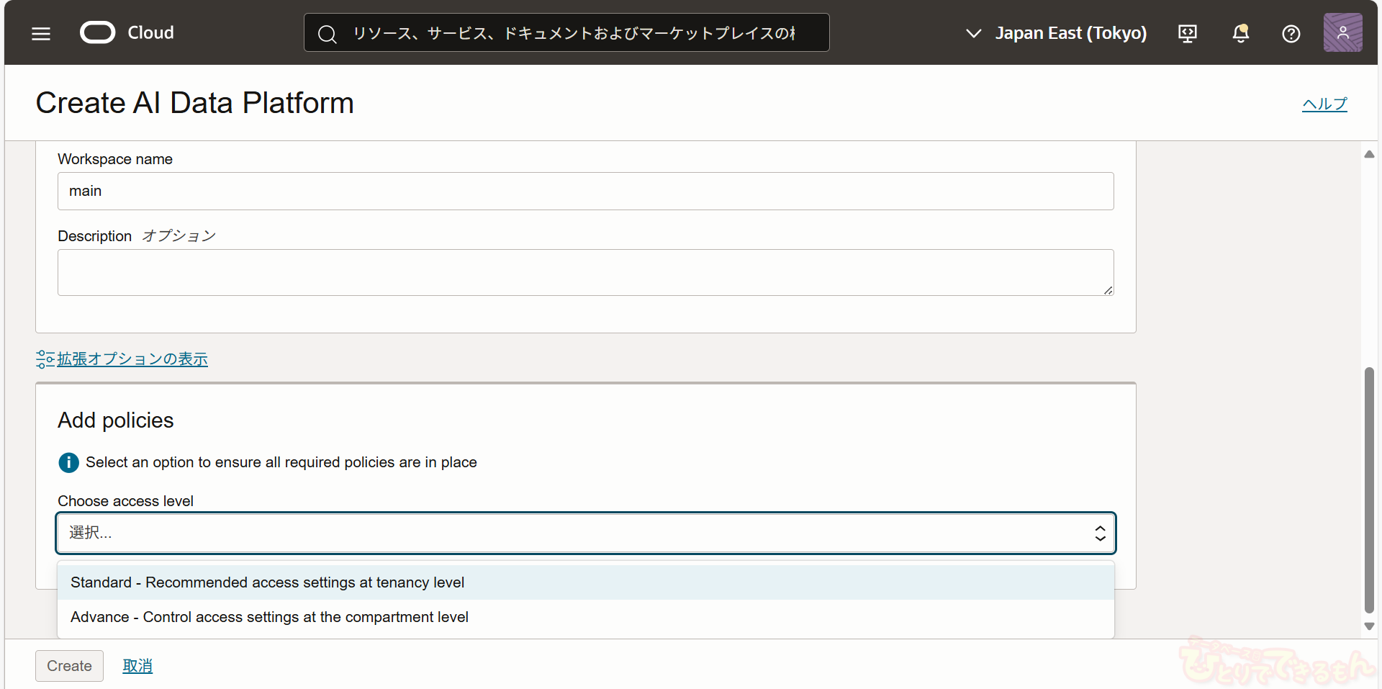Open the Cloud Shell developer tools icon
The height and width of the screenshot is (689, 1382).
pyautogui.click(x=1187, y=33)
